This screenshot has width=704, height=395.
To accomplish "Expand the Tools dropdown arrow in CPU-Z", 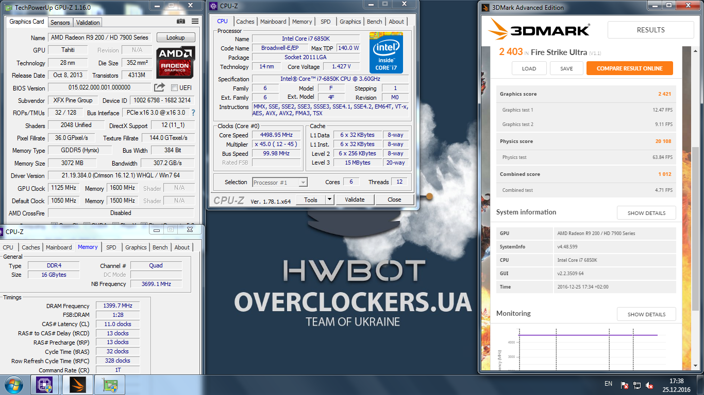I will pos(330,200).
